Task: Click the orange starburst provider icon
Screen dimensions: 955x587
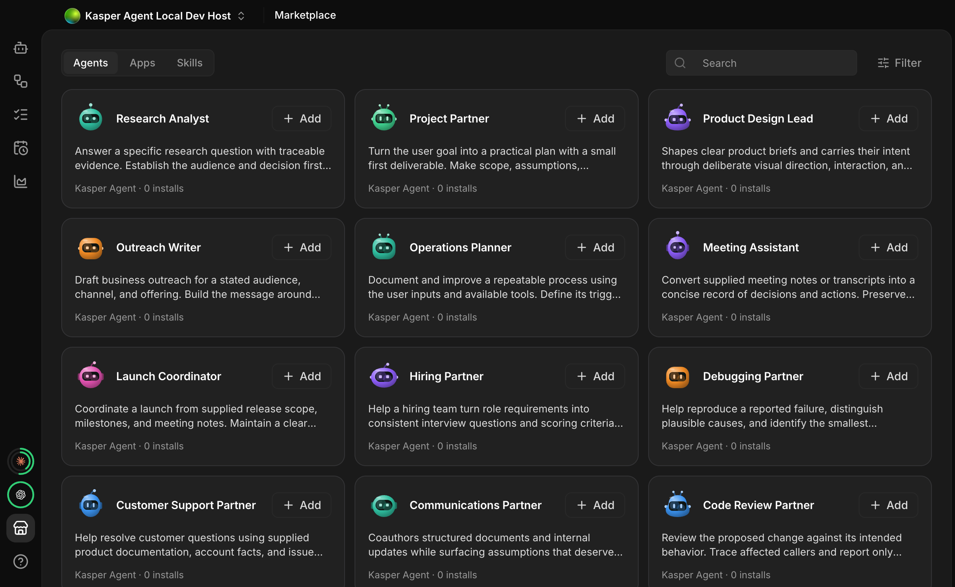Action: point(21,461)
